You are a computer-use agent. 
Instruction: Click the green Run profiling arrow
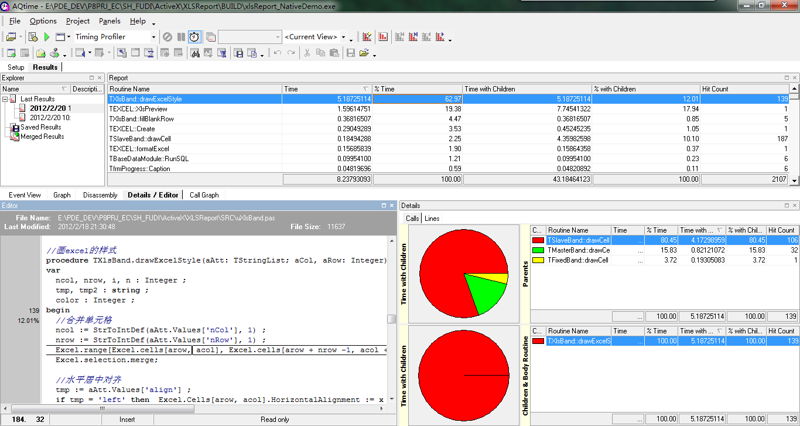(47, 37)
